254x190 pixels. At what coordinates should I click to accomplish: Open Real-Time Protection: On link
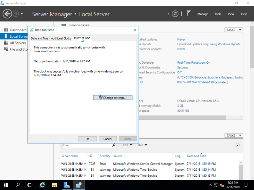pos(194,62)
